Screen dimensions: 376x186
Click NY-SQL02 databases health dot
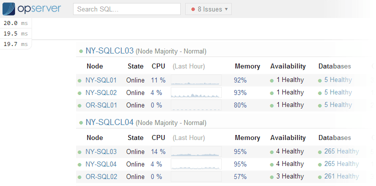tap(319, 93)
